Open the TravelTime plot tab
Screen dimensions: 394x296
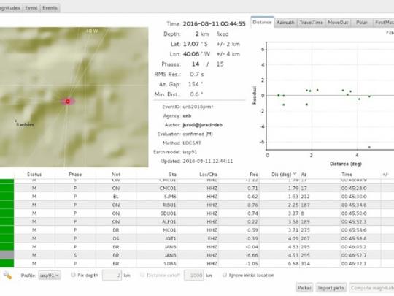click(312, 23)
